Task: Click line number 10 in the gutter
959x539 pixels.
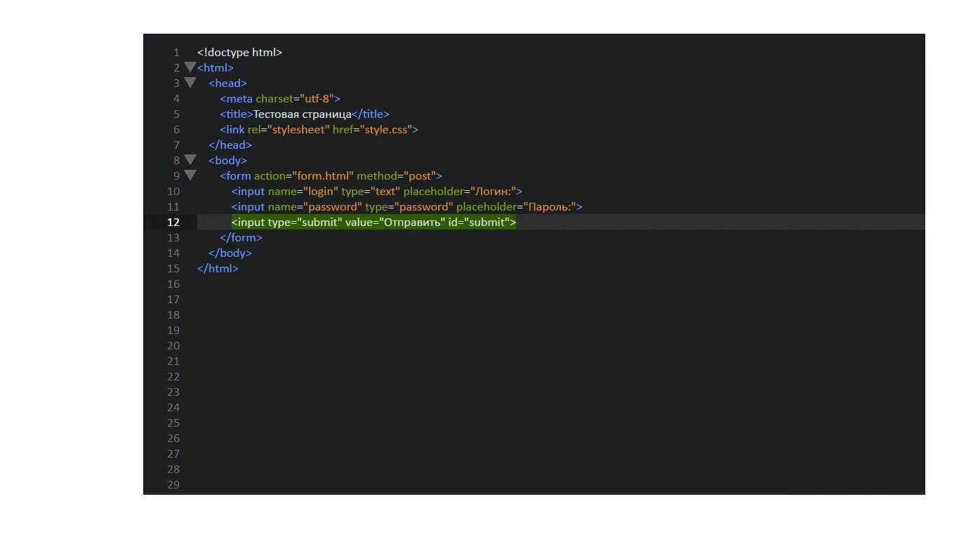Action: [173, 192]
